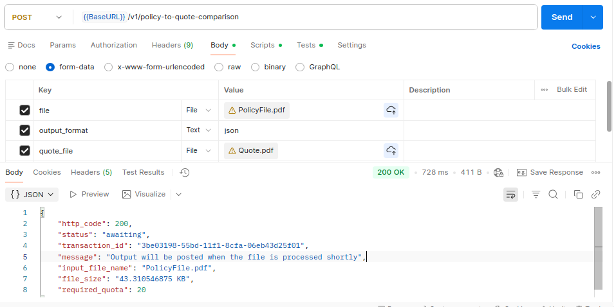Click the PolicyFile.pdf file chip
The width and height of the screenshot is (616, 307).
point(257,110)
